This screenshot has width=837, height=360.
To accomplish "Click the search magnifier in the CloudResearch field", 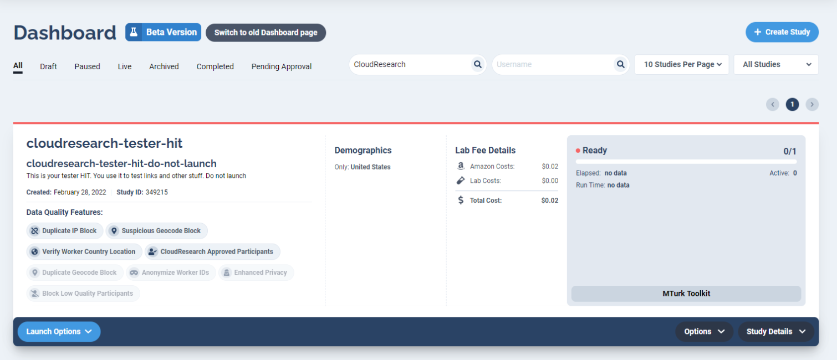I will (x=477, y=64).
